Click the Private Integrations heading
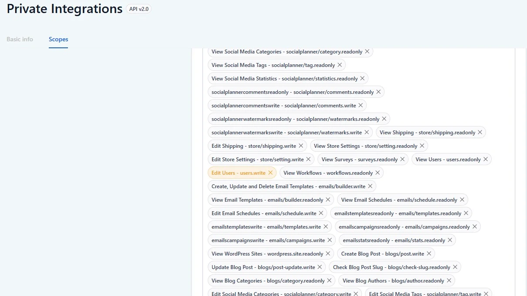 tap(64, 9)
